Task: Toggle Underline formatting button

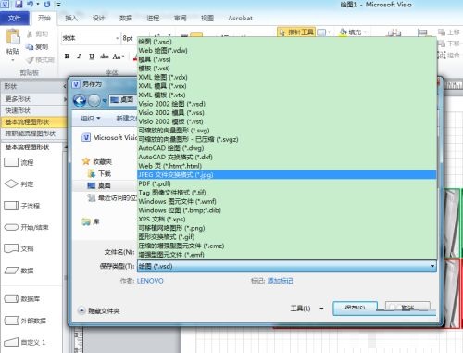Action: tap(92, 57)
